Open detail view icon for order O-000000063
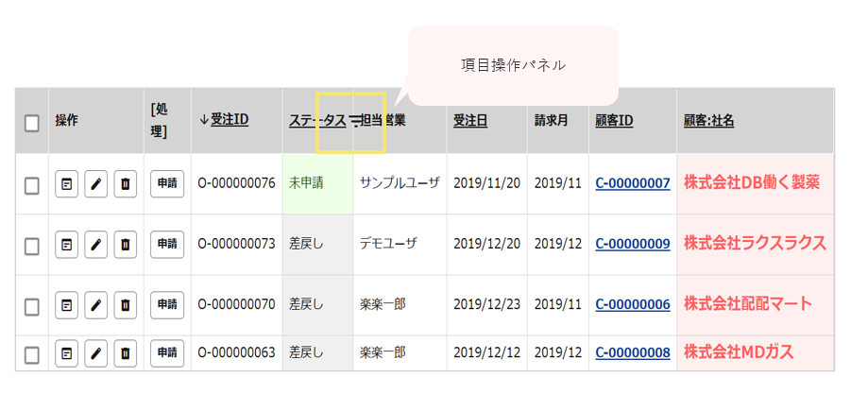Viewport: 851px width, 394px height. (x=66, y=353)
